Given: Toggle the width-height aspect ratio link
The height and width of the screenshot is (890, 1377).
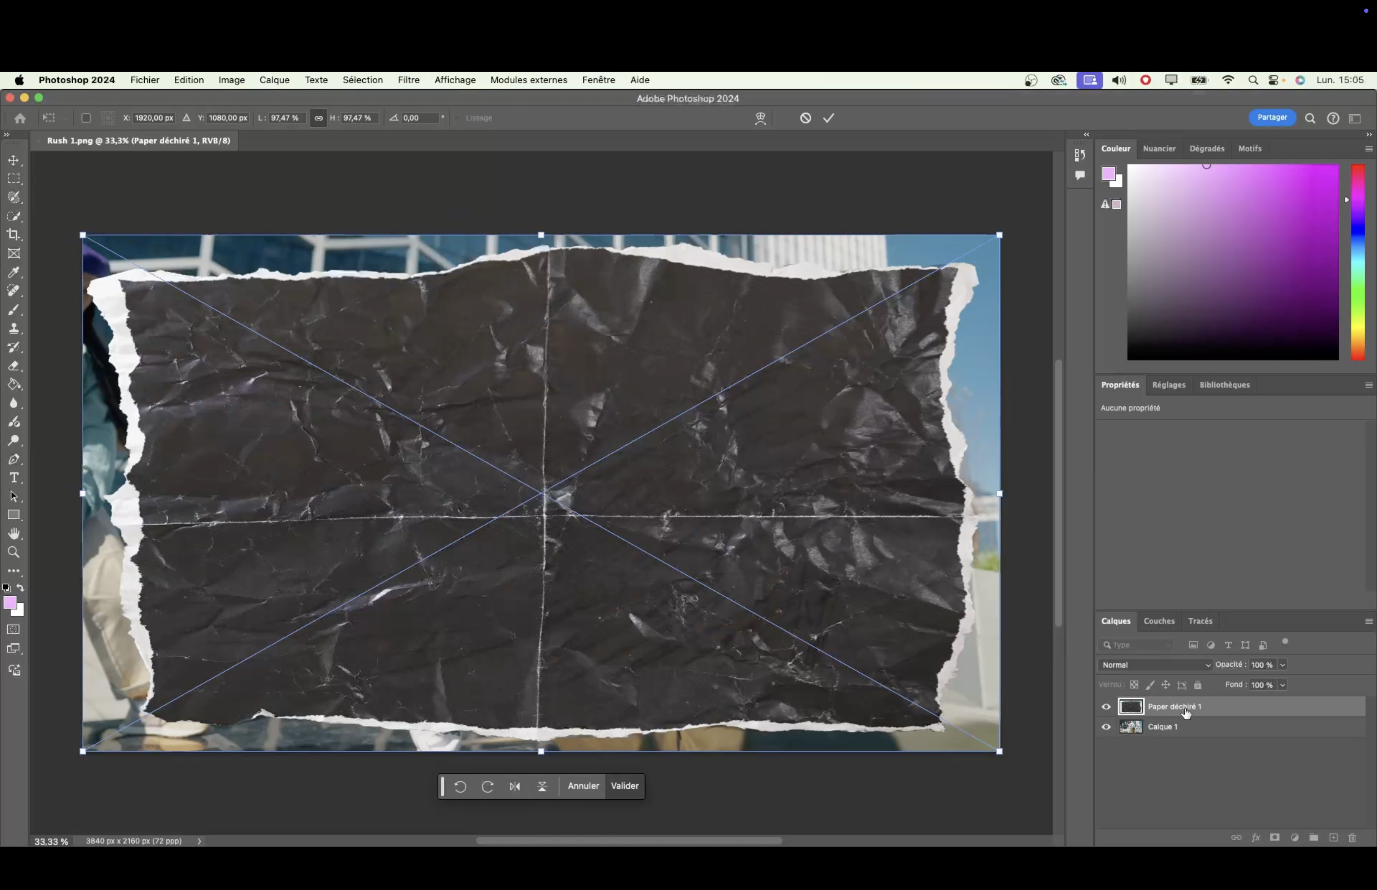Looking at the screenshot, I should click(318, 118).
